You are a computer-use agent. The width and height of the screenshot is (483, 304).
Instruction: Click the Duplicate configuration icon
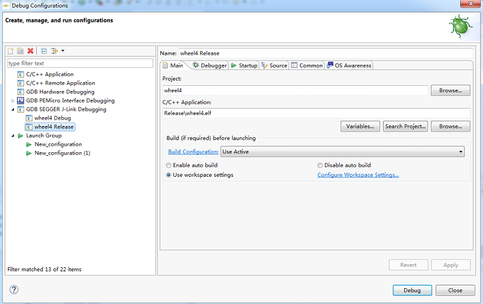click(20, 51)
